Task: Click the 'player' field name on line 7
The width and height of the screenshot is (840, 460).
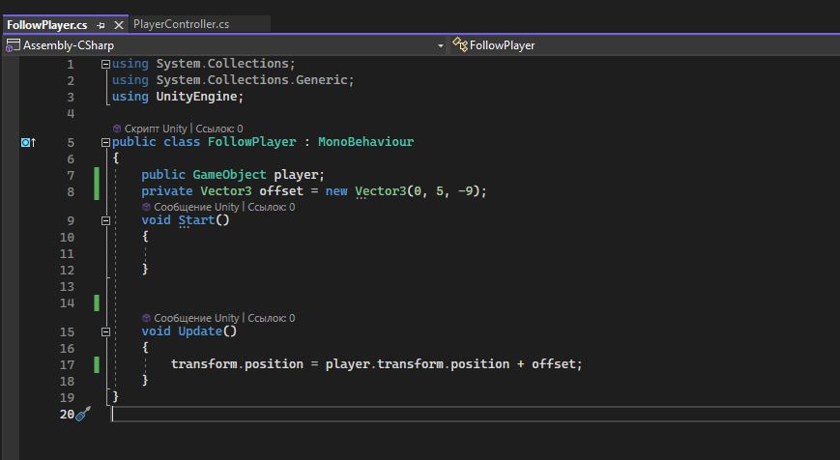Action: [x=296, y=175]
